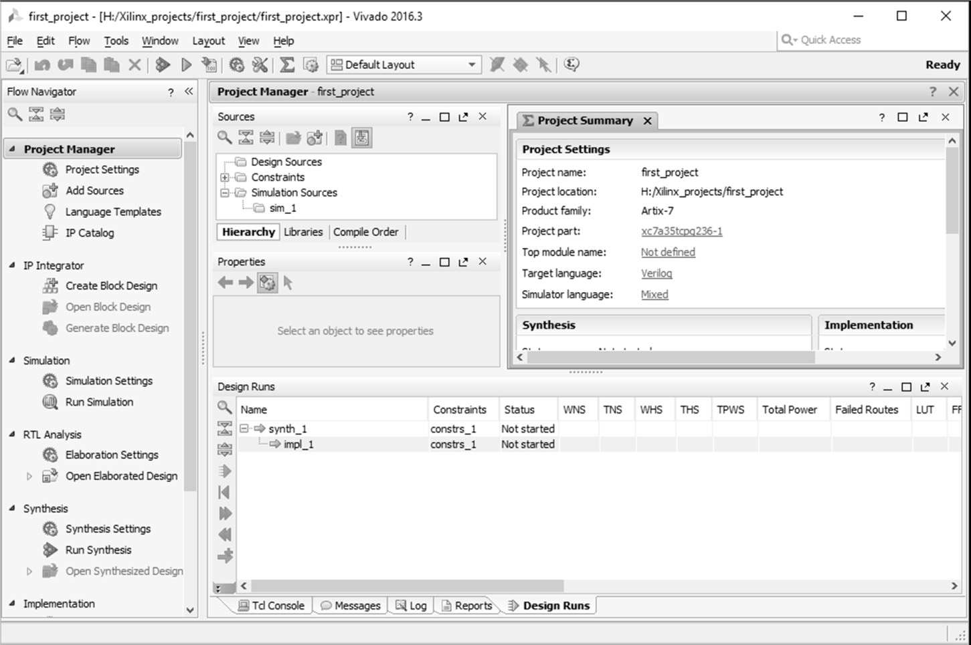Click the Verilog target language link
This screenshot has height=645, width=971.
(x=656, y=273)
